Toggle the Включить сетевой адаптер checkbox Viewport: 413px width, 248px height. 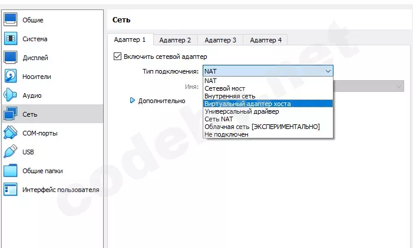(x=117, y=57)
